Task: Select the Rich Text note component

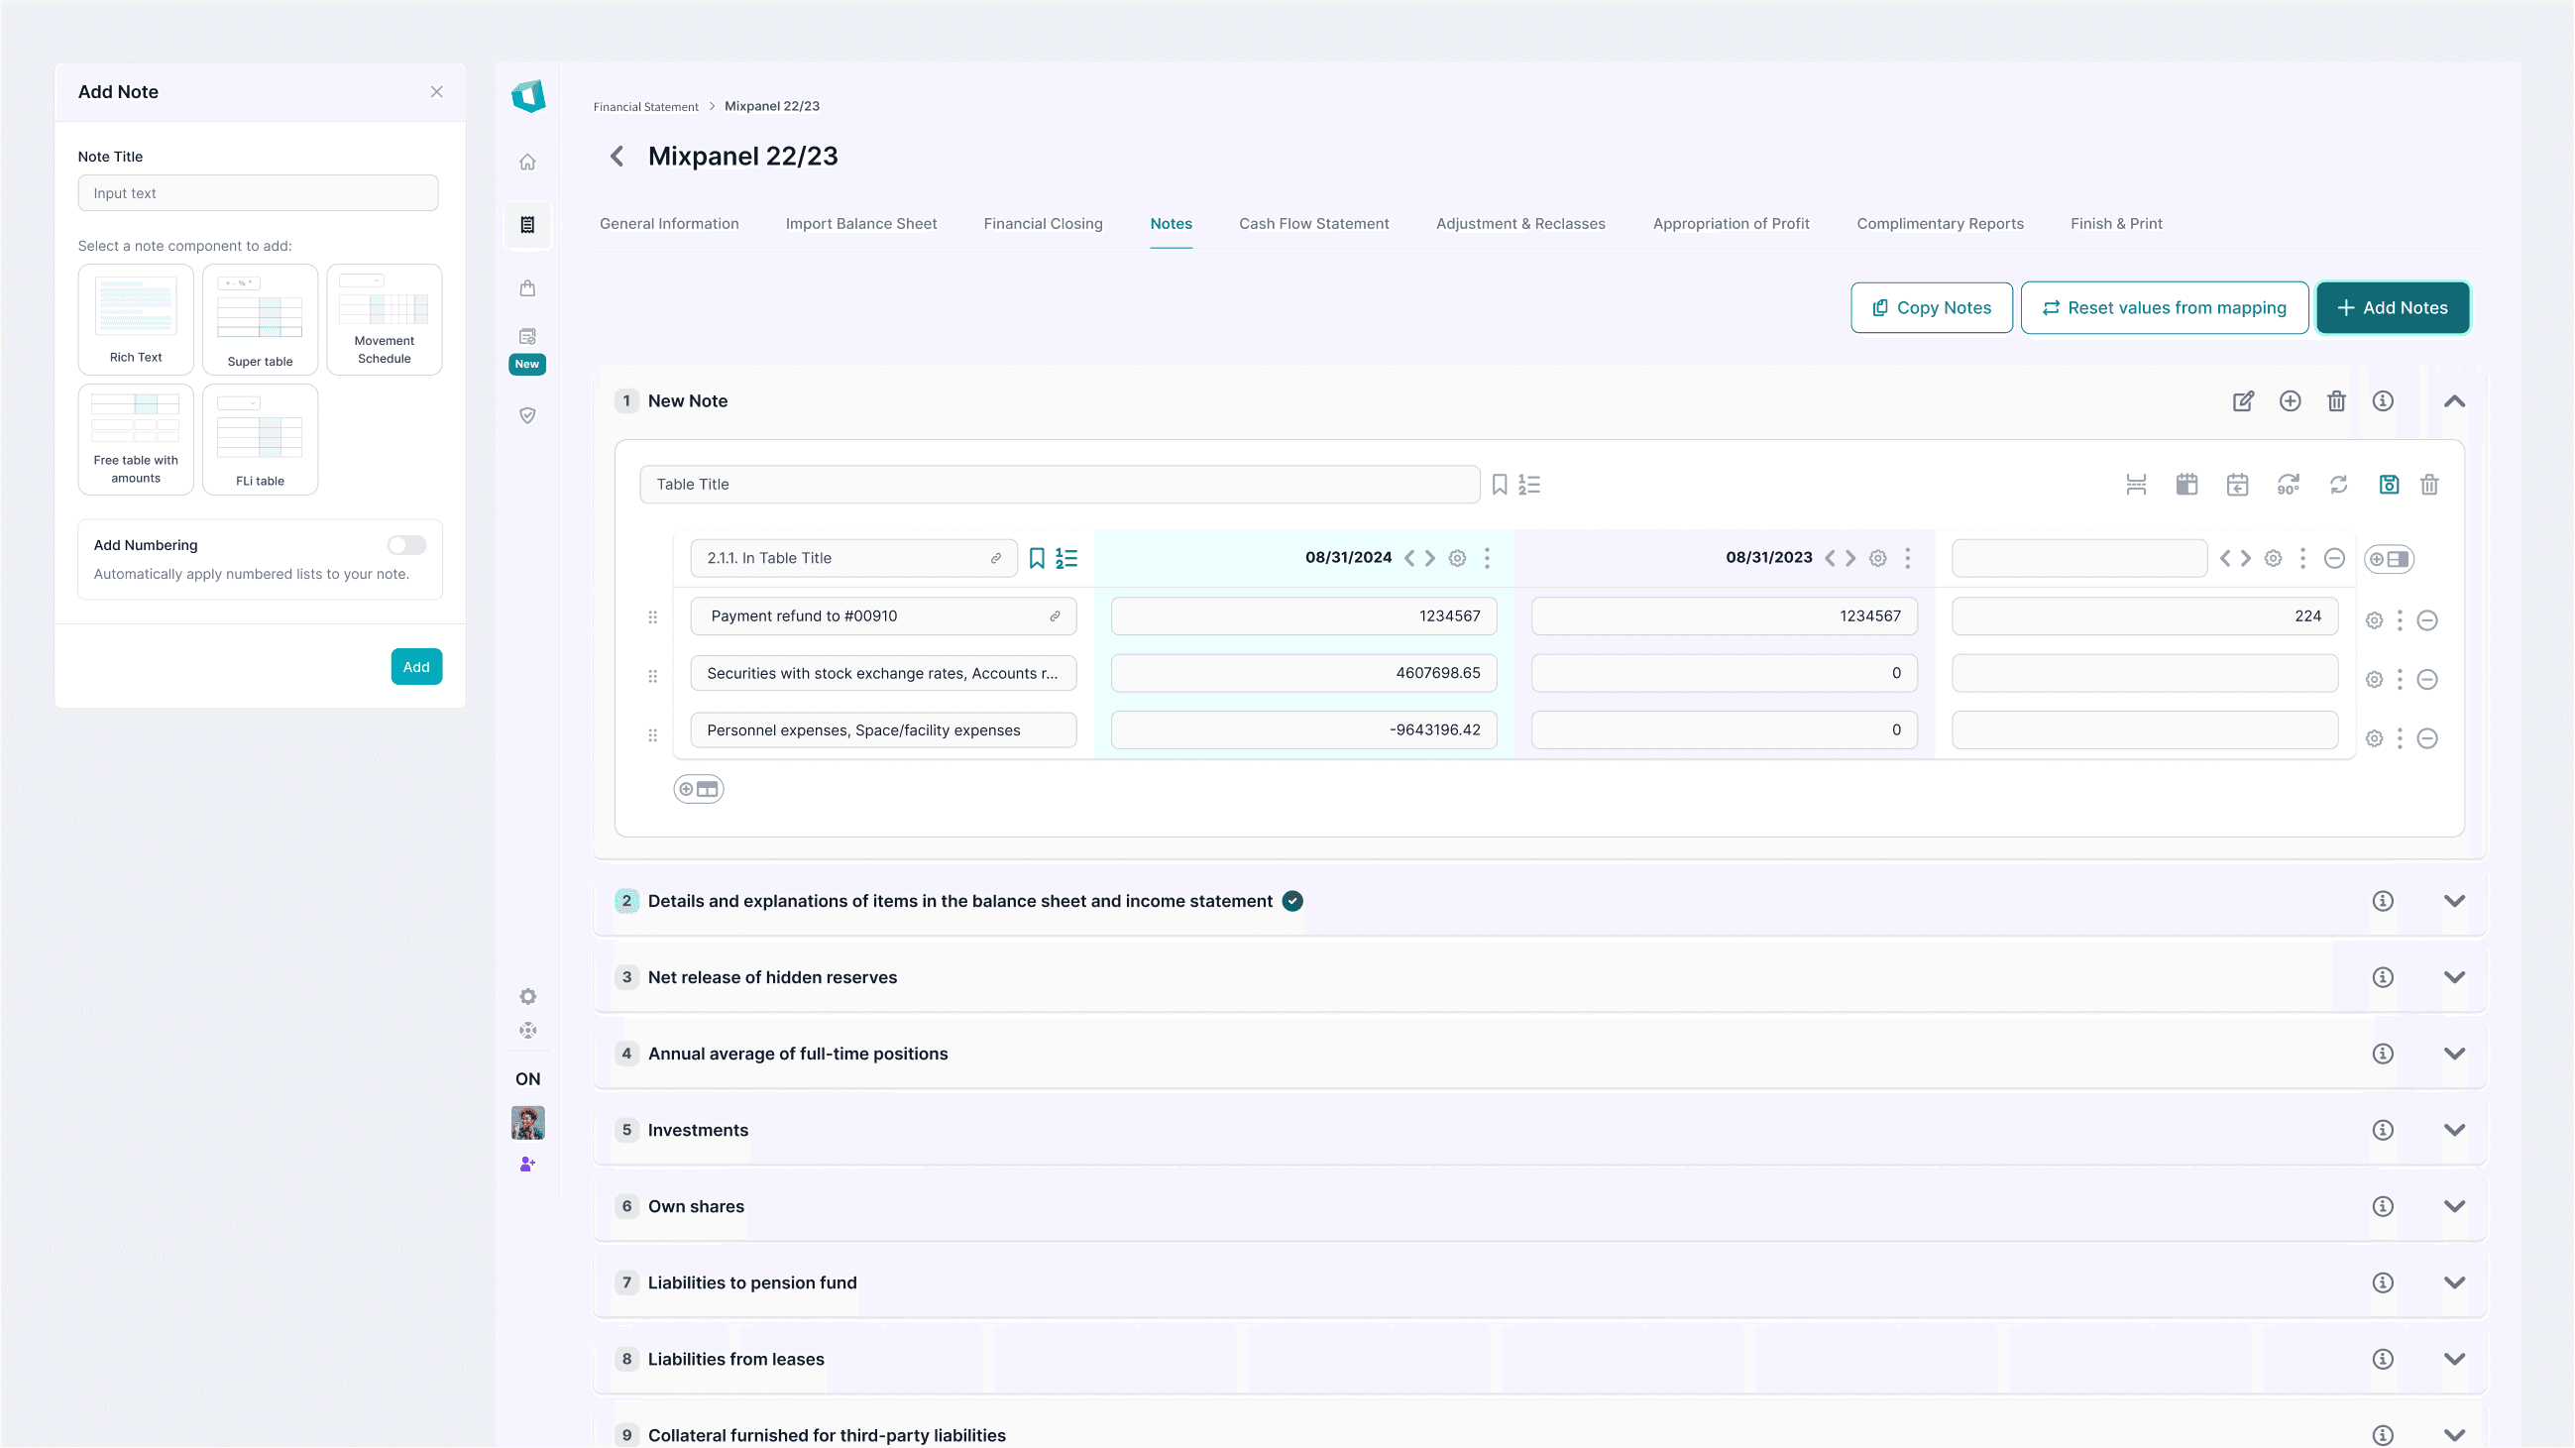Action: point(136,319)
